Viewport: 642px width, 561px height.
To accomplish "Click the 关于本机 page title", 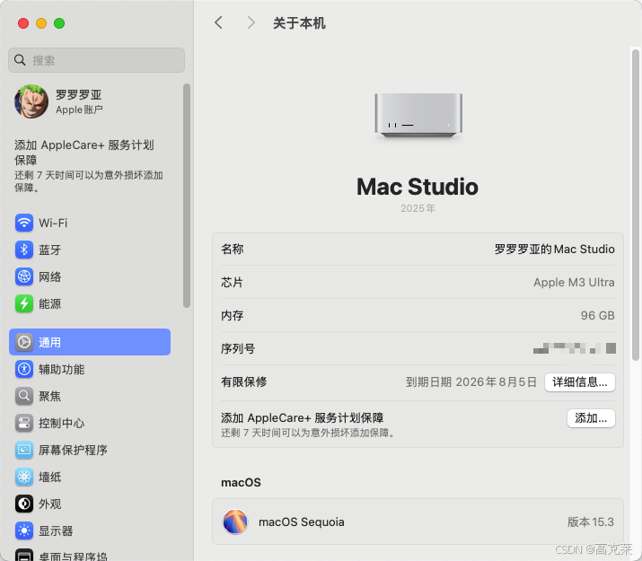I will tap(299, 23).
